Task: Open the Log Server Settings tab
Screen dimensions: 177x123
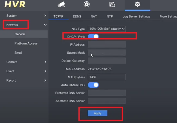Action: [x=136, y=17]
